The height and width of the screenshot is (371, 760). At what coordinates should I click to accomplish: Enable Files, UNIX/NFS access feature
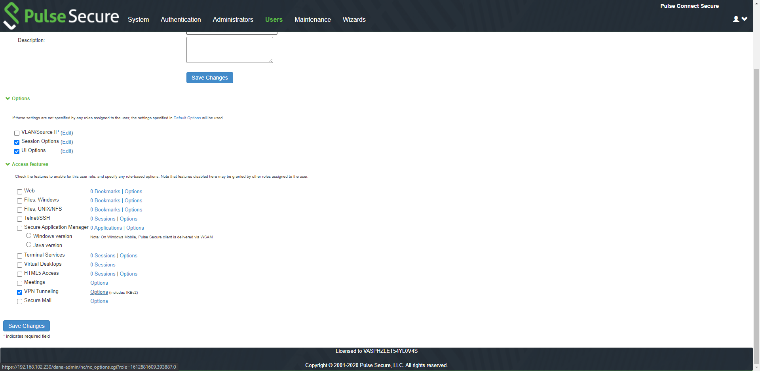click(x=19, y=210)
